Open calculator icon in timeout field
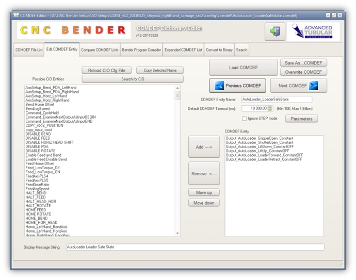Image resolution: width=356 pixels, height=280 pixels. pos(270,108)
